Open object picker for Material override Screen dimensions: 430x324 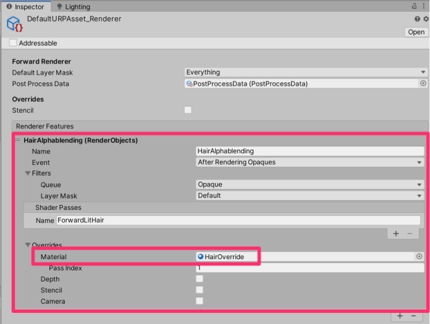click(x=419, y=257)
